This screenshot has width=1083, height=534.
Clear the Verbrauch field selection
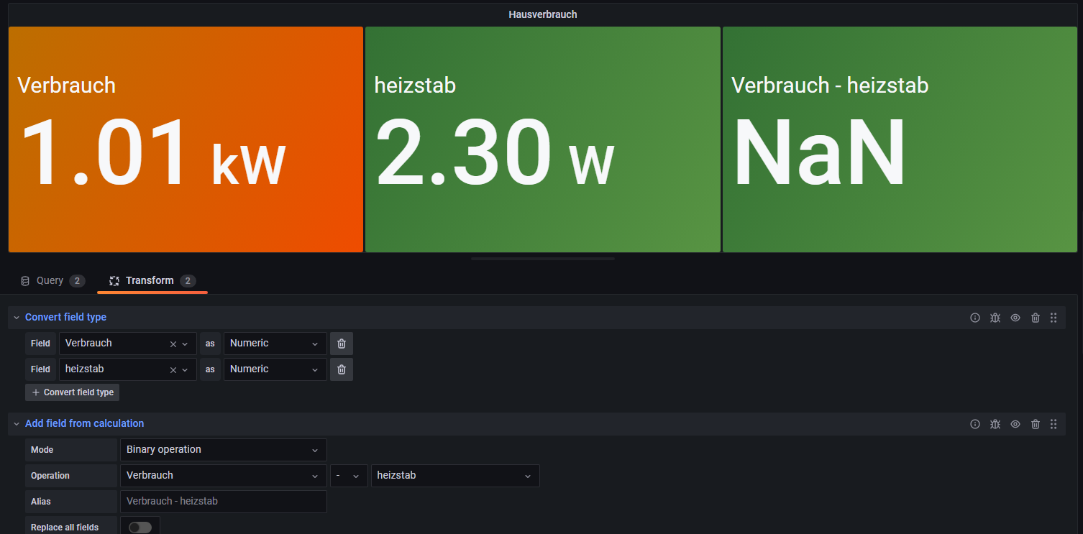coord(173,344)
